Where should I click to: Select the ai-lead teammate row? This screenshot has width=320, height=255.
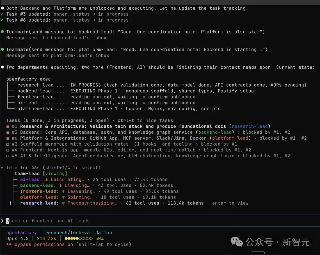pyautogui.click(x=94, y=179)
